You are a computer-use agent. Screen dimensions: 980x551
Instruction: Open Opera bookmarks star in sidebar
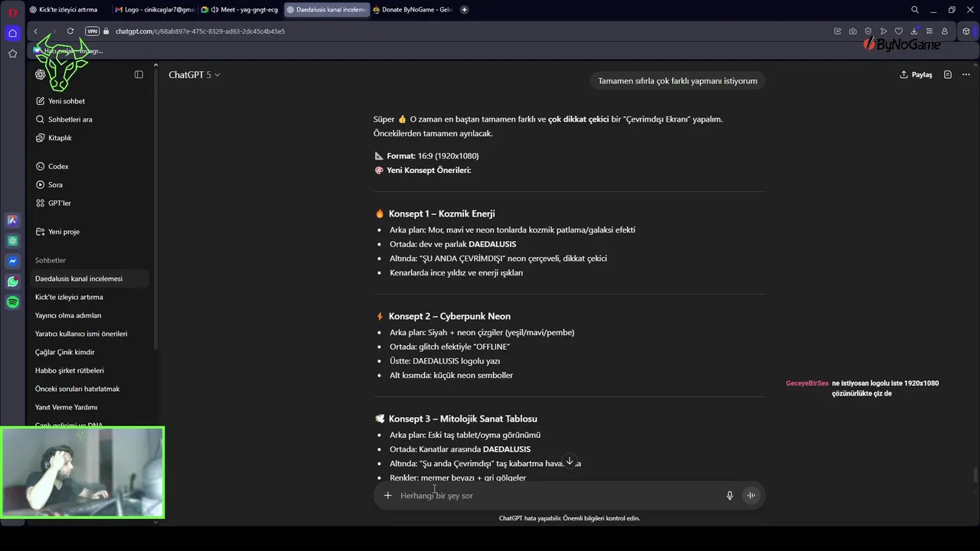12,54
